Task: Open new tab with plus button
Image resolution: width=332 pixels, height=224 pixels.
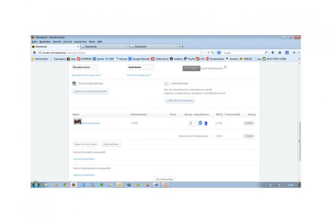Action: click(183, 47)
